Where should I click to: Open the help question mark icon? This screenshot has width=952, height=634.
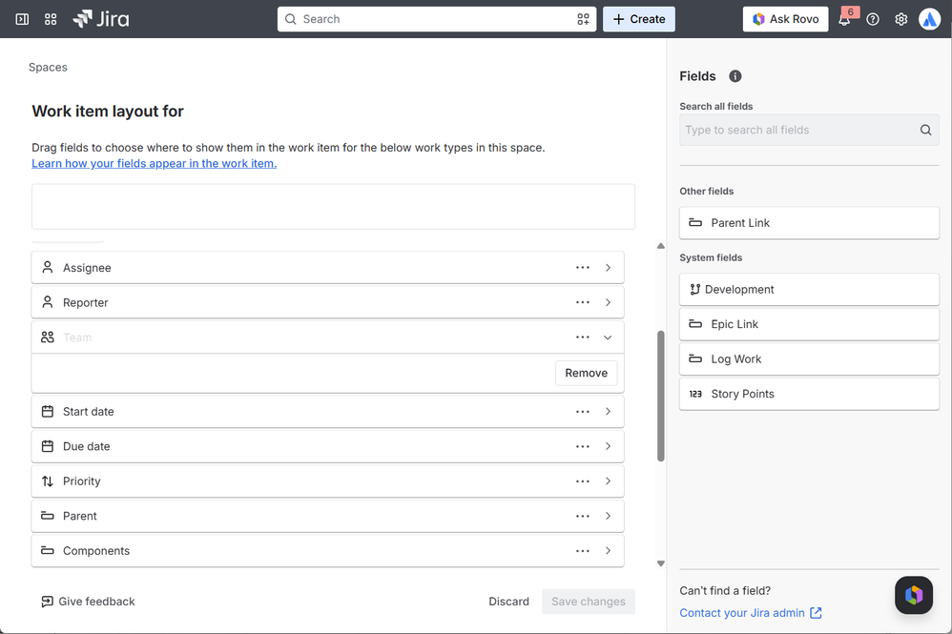coord(873,19)
